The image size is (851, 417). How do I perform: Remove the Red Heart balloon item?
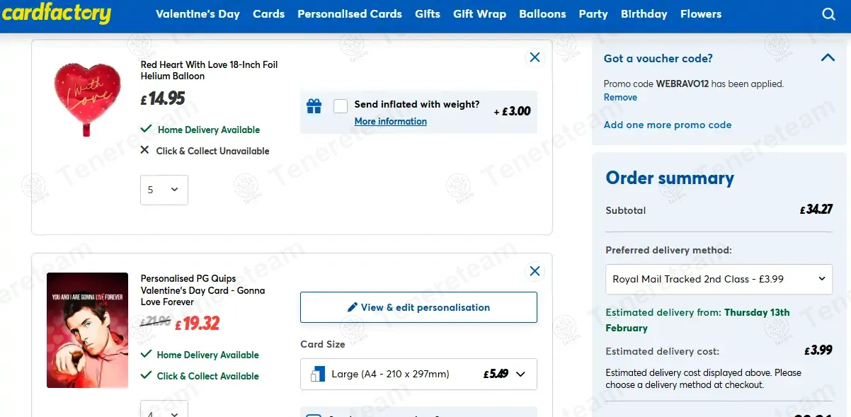point(535,57)
